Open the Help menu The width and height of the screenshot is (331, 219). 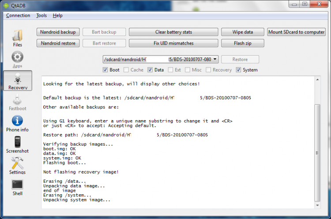click(57, 15)
